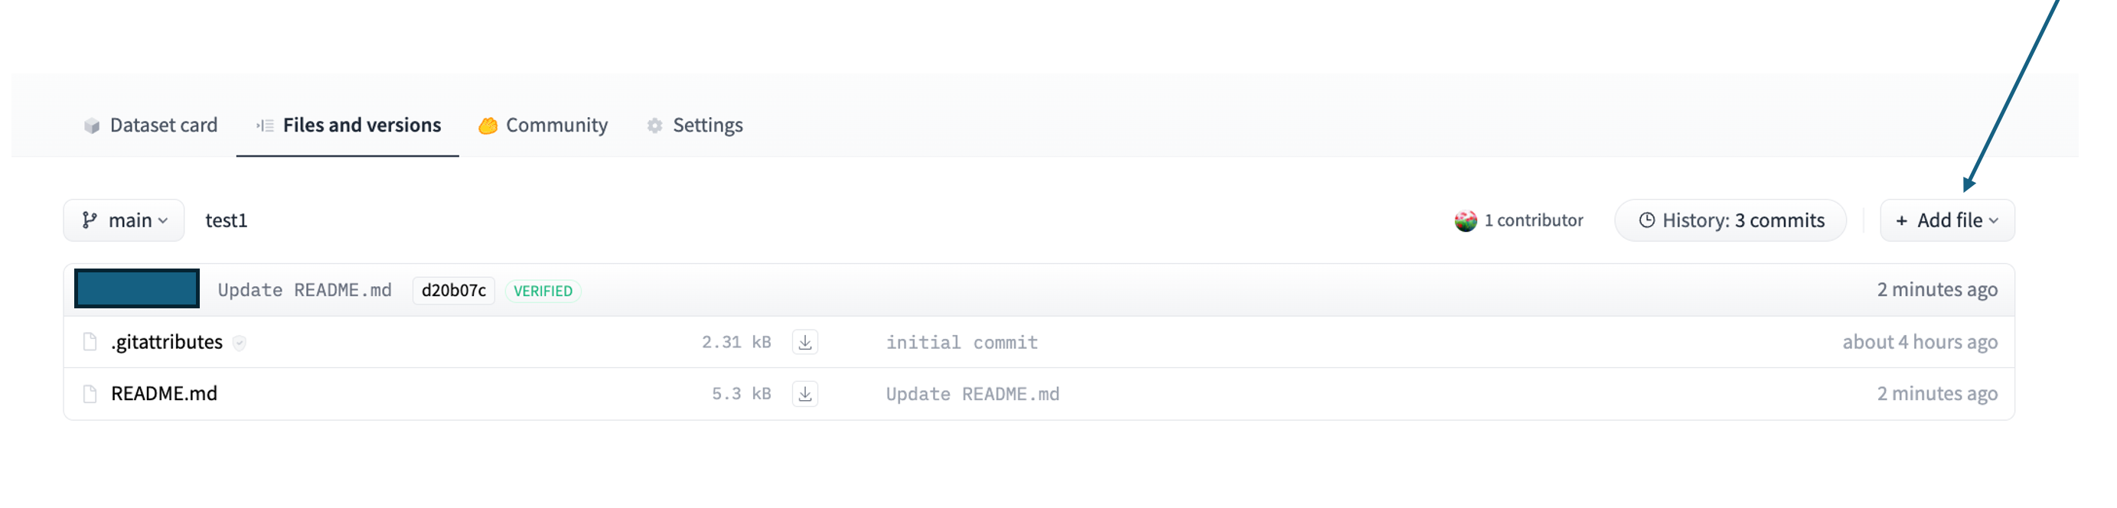Click the contributor avatar icon

coord(1466,220)
